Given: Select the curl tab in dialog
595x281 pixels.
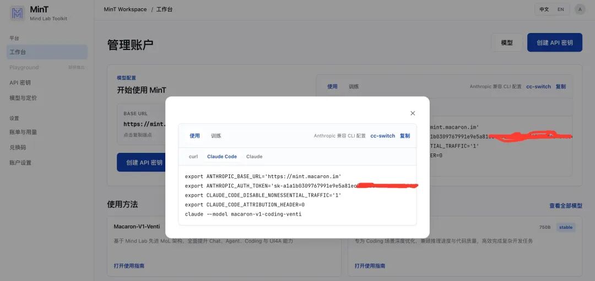Looking at the screenshot, I should pos(193,156).
